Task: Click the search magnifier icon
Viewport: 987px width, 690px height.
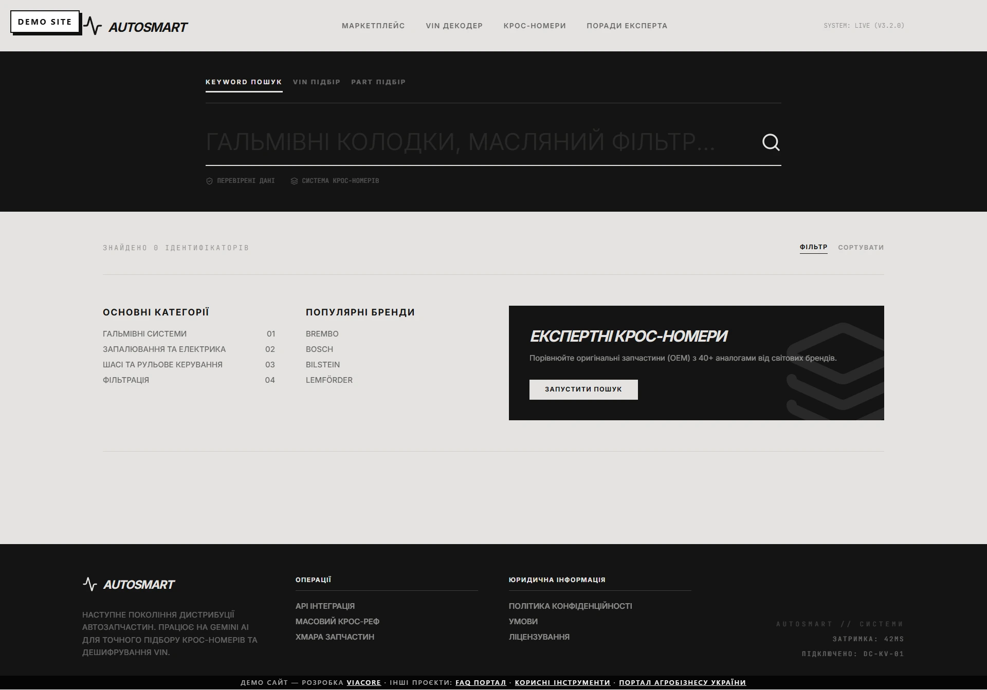Action: (x=771, y=142)
